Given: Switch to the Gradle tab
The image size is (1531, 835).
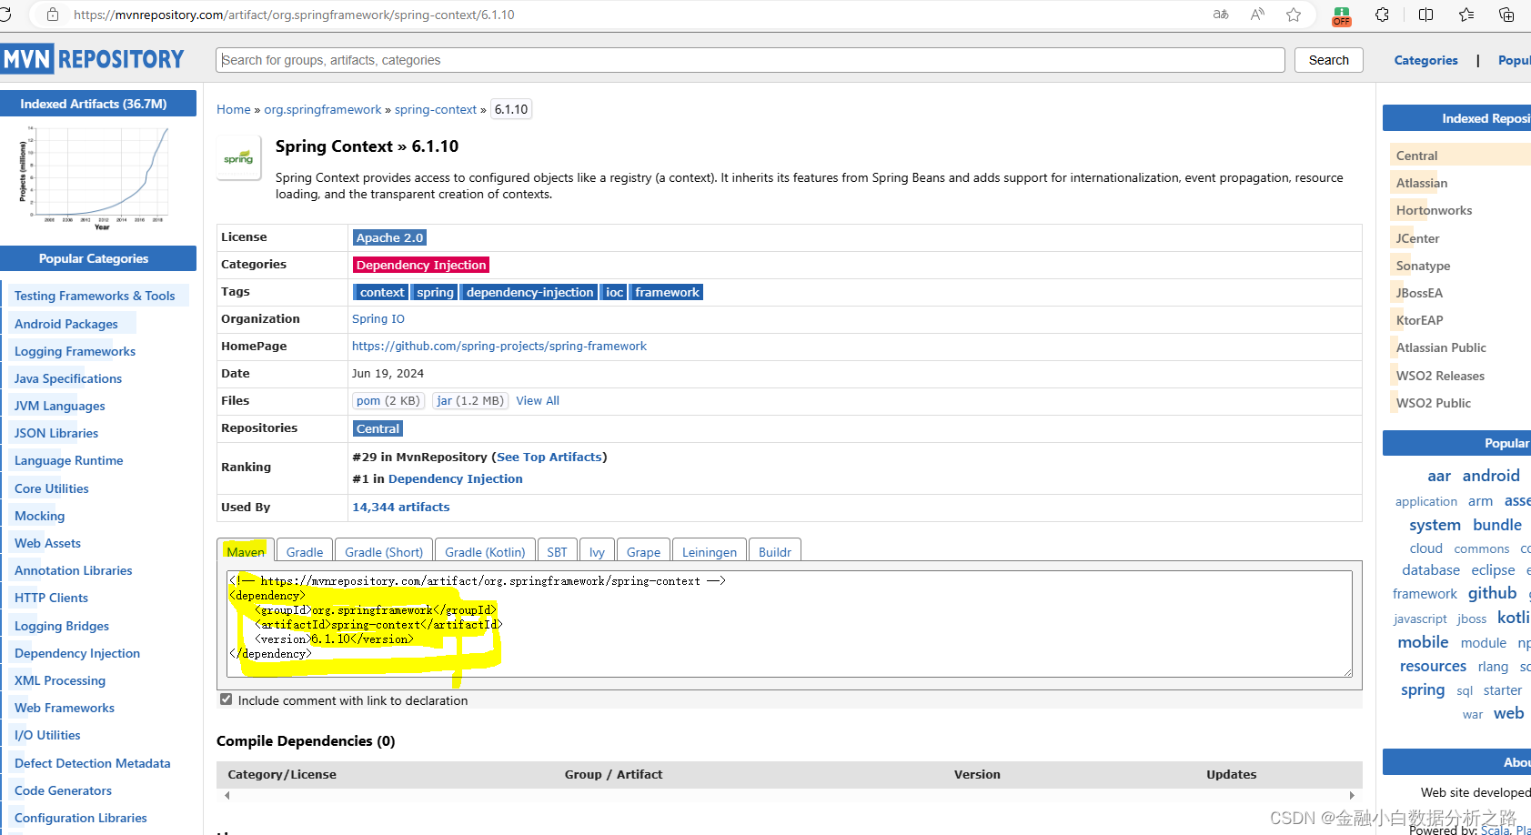Looking at the screenshot, I should [x=305, y=551].
